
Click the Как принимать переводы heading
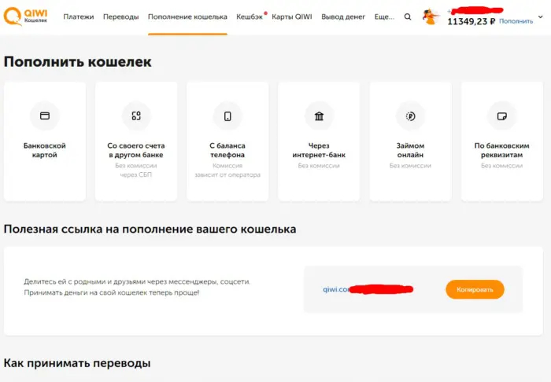(x=77, y=363)
